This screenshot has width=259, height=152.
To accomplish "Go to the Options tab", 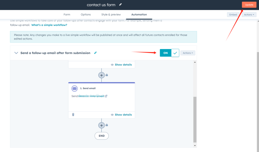I will pyautogui.click(x=86, y=15).
